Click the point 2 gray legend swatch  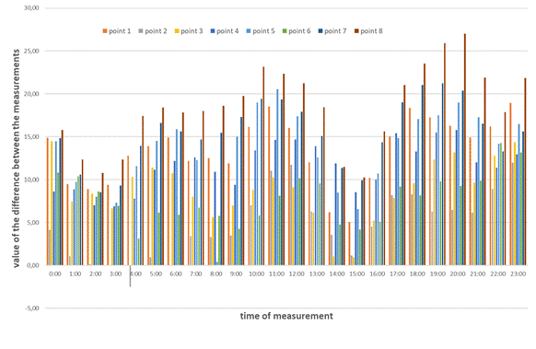[141, 31]
